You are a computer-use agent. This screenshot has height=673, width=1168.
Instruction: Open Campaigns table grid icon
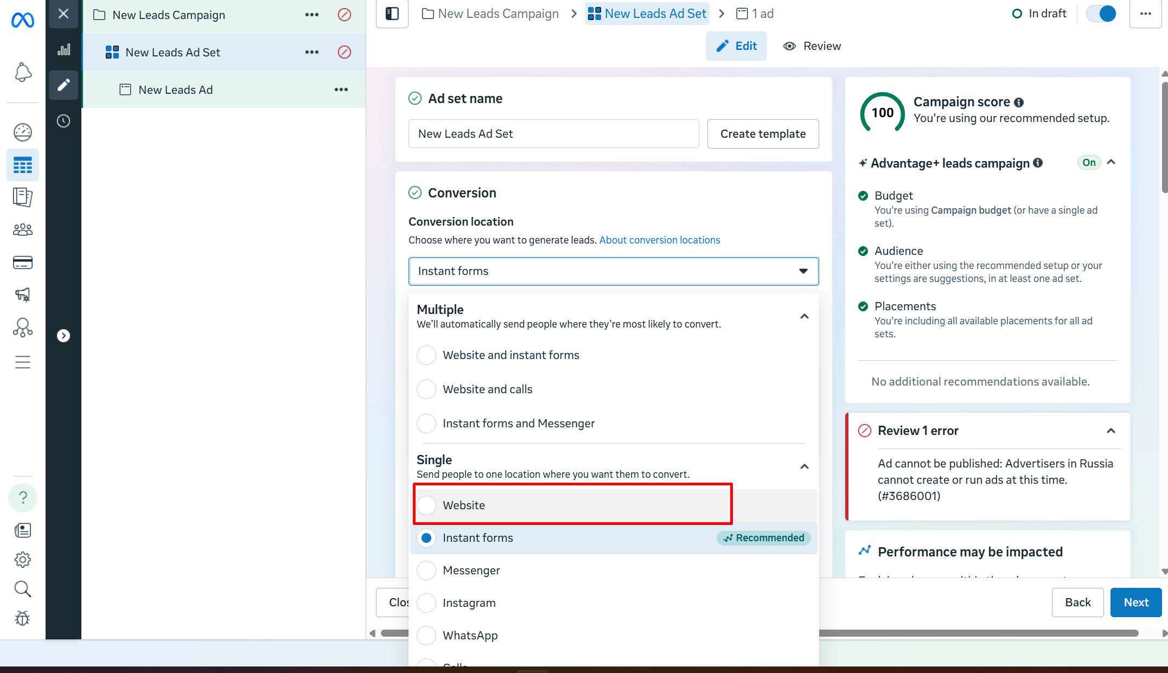23,165
